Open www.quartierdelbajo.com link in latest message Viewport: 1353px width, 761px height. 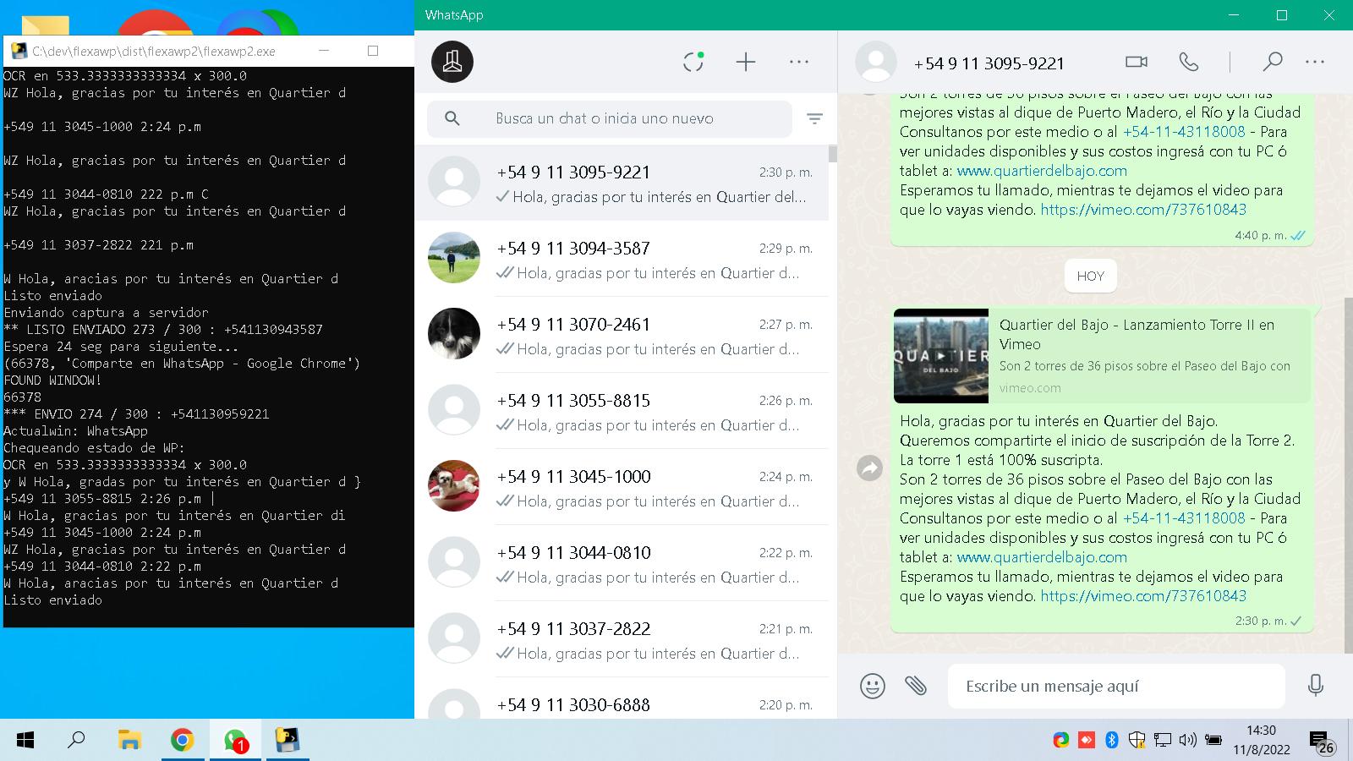coord(1042,557)
